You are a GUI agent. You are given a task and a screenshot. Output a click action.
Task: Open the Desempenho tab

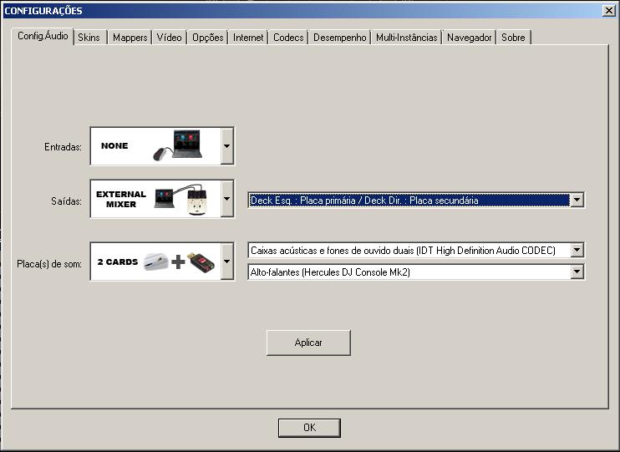tap(339, 38)
